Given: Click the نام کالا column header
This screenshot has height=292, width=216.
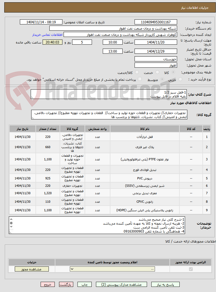Looking at the screenshot, I should pyautogui.click(x=145, y=129).
